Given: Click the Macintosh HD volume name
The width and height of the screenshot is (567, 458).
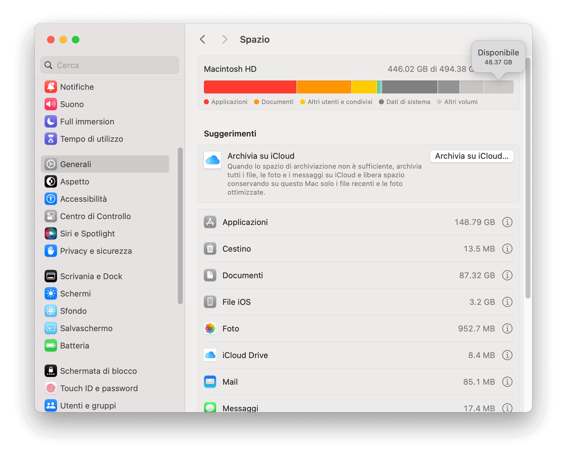Looking at the screenshot, I should point(230,69).
